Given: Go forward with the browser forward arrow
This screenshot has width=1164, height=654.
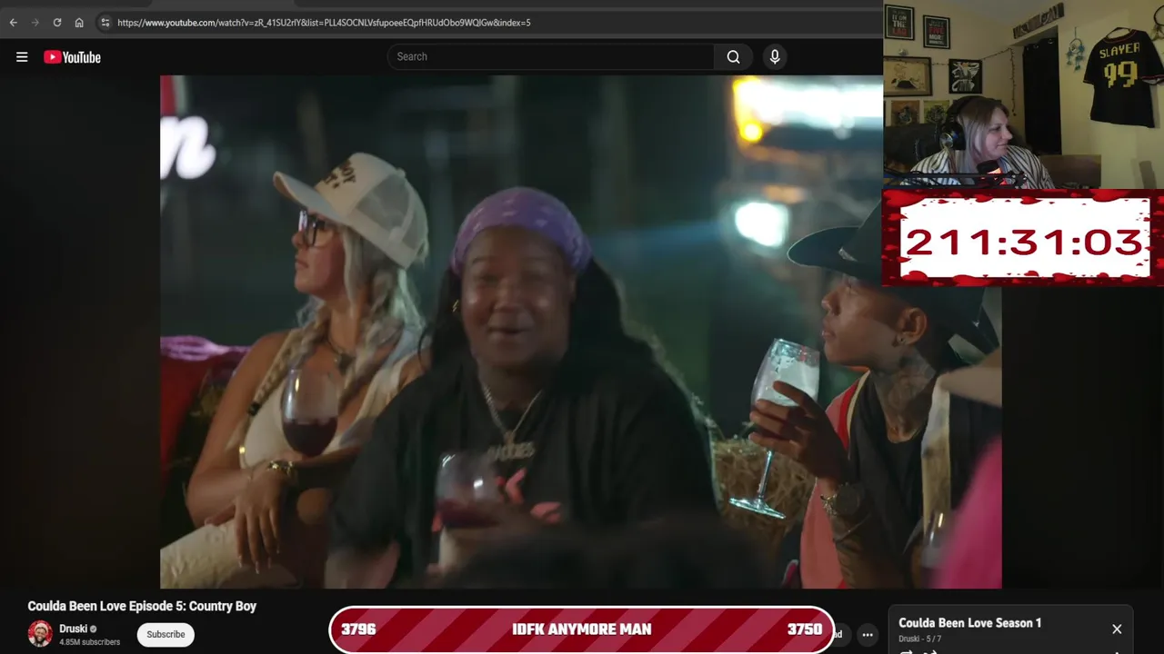Looking at the screenshot, I should pyautogui.click(x=35, y=23).
